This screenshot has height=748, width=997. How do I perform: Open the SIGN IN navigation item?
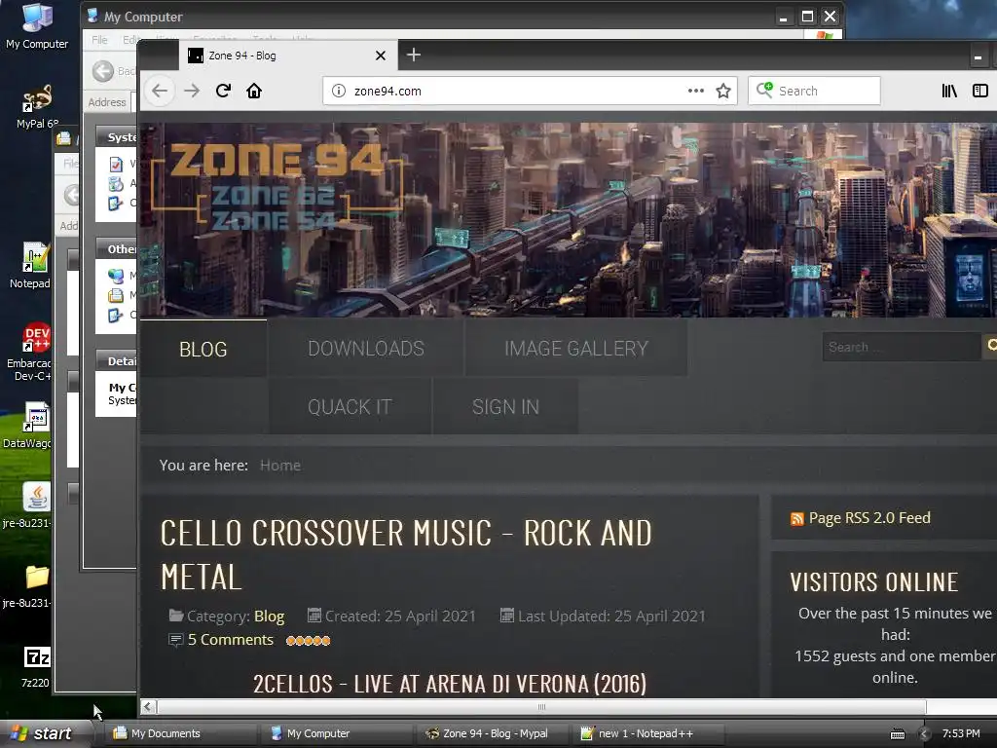pyautogui.click(x=505, y=406)
